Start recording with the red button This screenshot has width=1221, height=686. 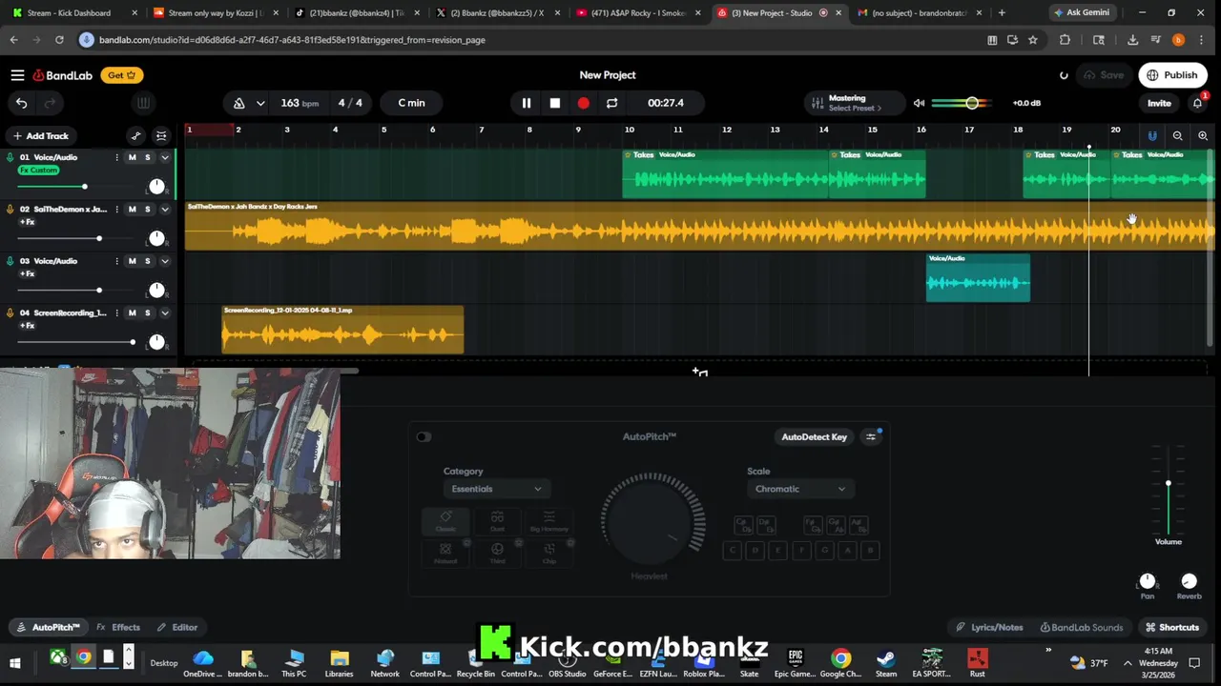coord(583,103)
